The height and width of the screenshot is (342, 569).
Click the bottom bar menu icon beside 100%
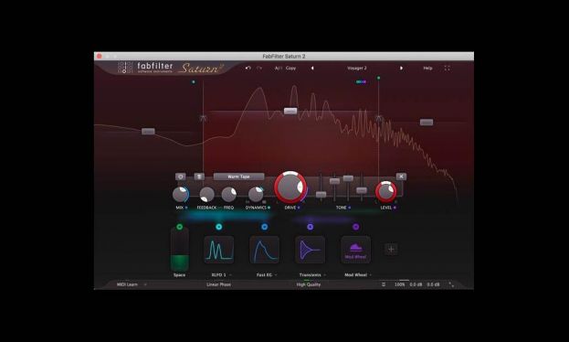point(384,284)
